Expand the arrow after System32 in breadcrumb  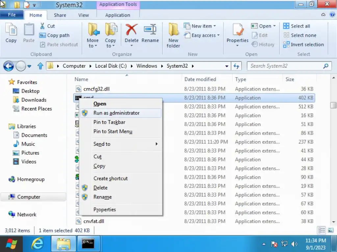(x=193, y=66)
